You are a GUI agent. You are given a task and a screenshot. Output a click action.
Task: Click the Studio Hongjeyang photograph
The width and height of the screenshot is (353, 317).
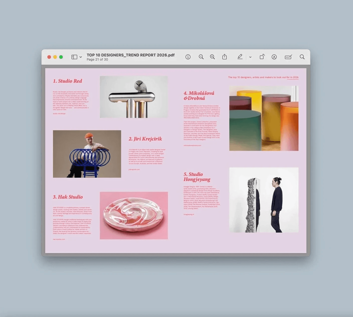(x=263, y=200)
